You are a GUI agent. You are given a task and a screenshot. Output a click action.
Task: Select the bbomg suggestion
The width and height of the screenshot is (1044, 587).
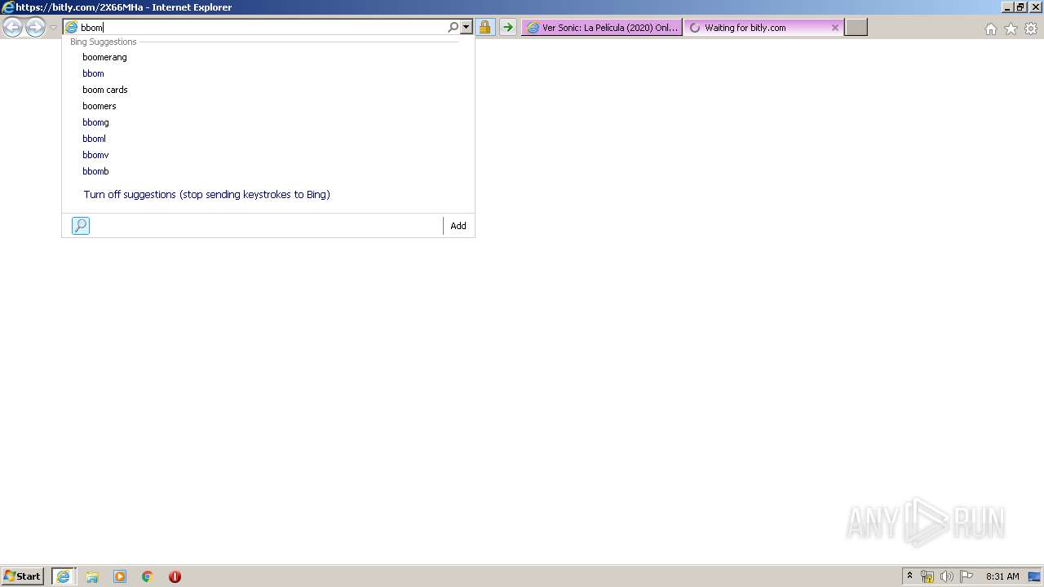pyautogui.click(x=268, y=122)
